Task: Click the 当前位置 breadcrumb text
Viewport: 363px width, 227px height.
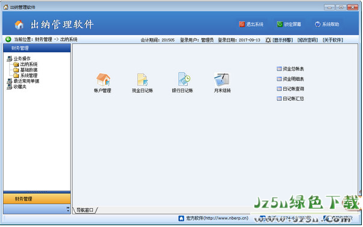Action: (x=46, y=39)
